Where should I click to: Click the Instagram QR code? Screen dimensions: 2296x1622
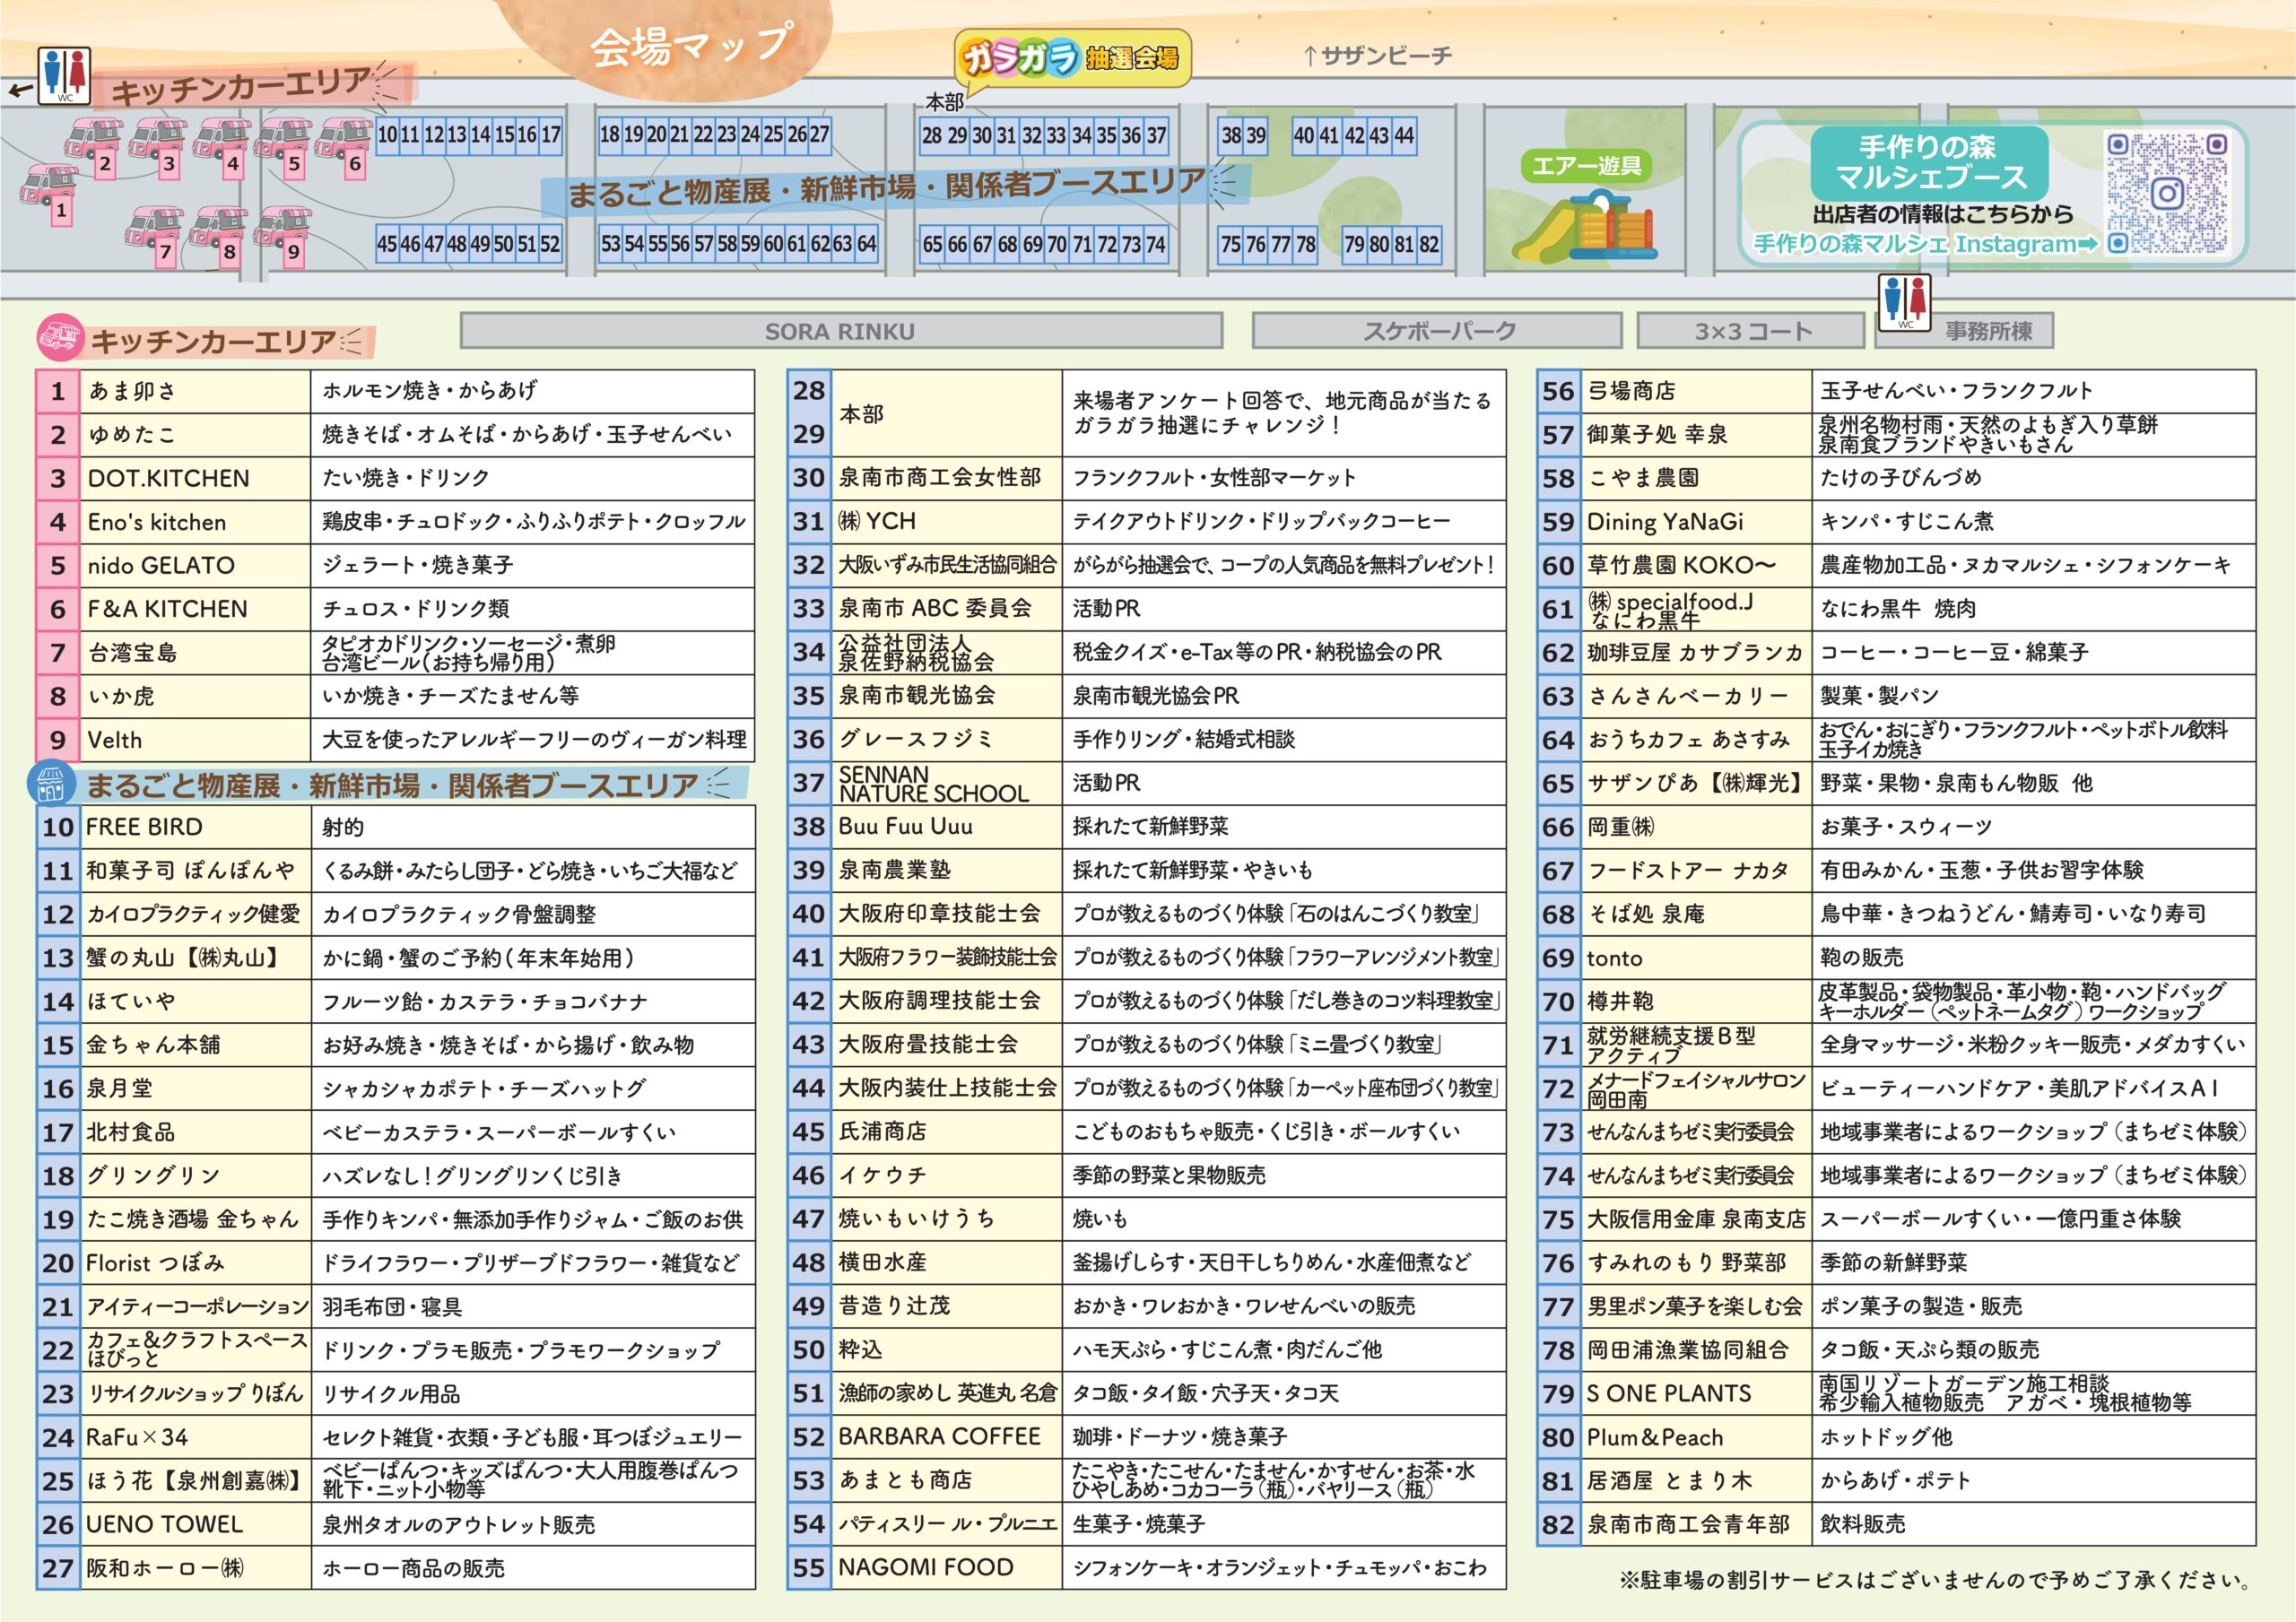2167,193
